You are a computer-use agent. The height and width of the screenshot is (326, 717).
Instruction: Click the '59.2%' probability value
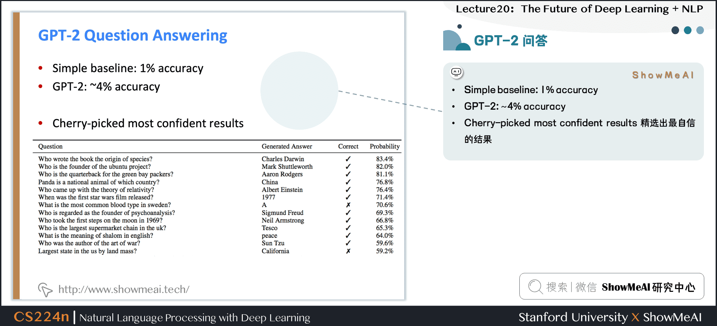[385, 251]
